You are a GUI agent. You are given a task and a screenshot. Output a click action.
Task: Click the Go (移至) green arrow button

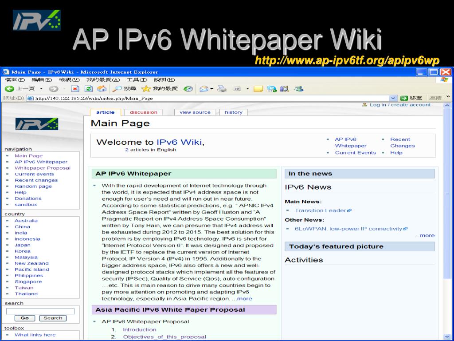click(404, 98)
